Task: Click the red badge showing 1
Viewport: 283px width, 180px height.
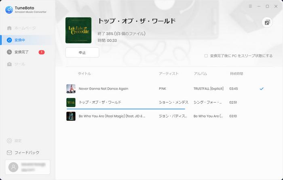Action: coord(42,52)
